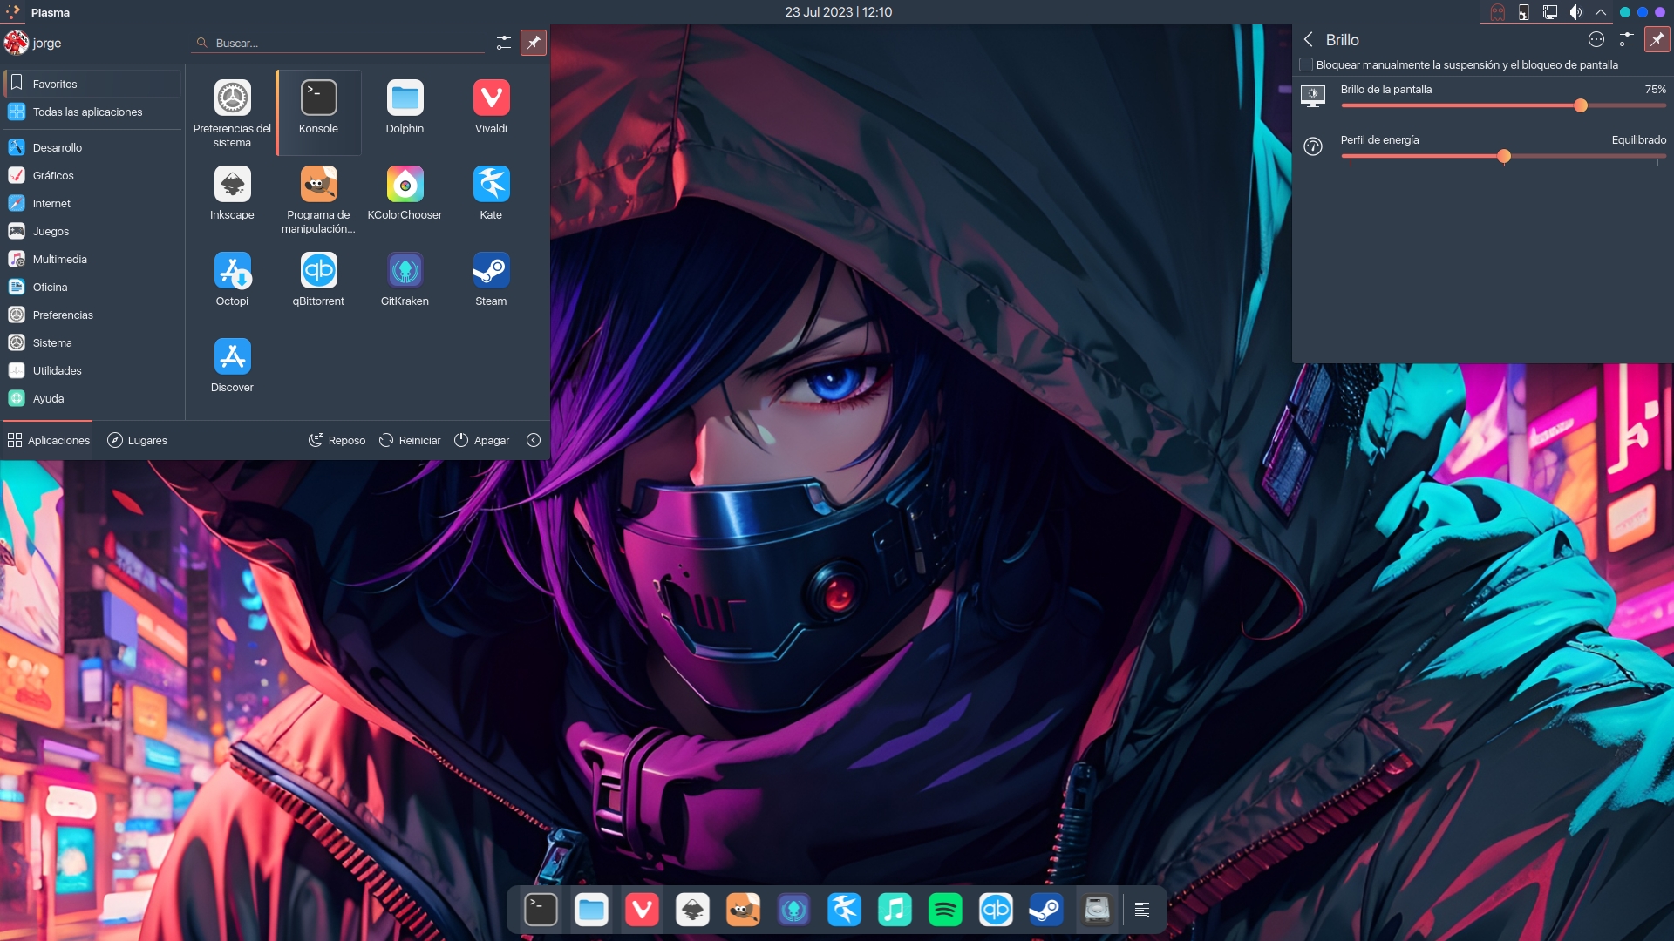
Task: Click the Reiniciar button
Action: tap(410, 440)
